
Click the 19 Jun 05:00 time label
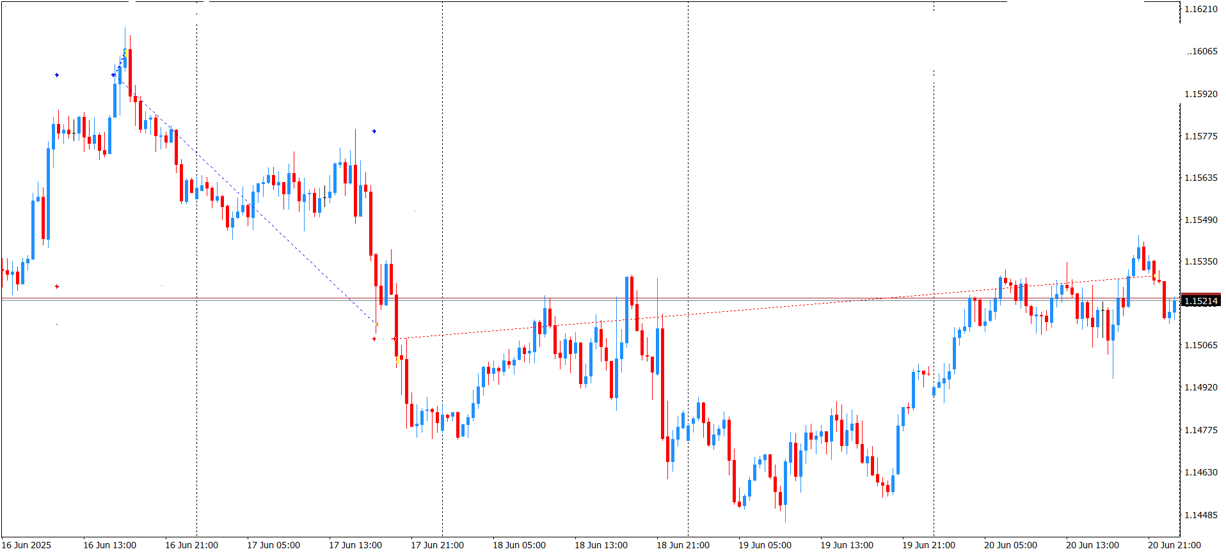(x=765, y=545)
